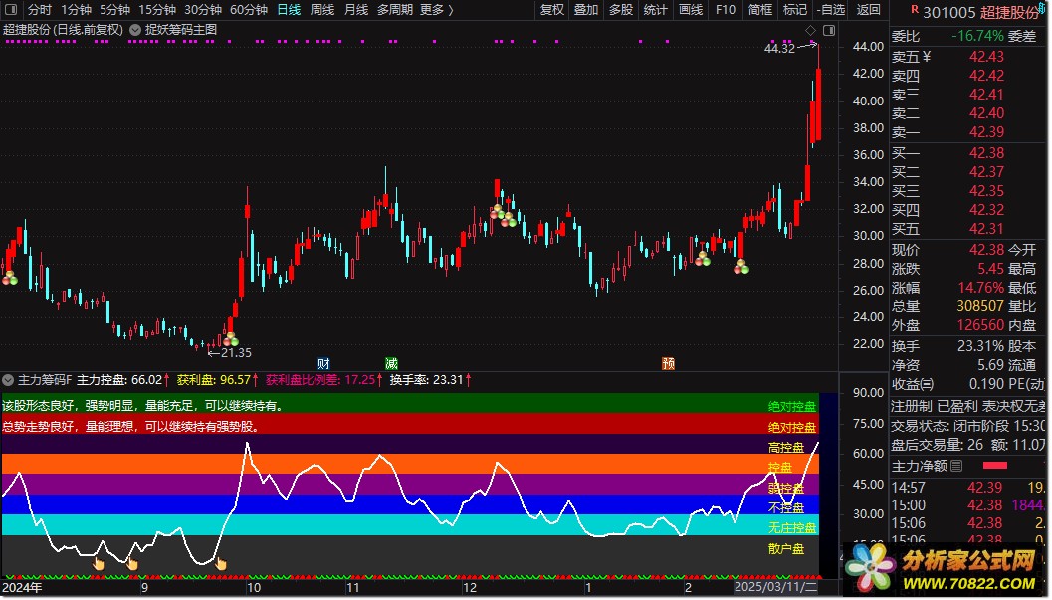Screen dimensions: 1052x600
Task: Click the 财 financial marker on timeline
Action: pyautogui.click(x=324, y=363)
